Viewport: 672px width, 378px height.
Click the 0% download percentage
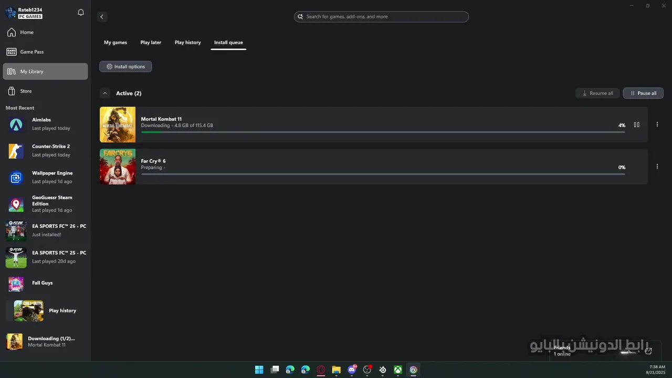tap(622, 167)
